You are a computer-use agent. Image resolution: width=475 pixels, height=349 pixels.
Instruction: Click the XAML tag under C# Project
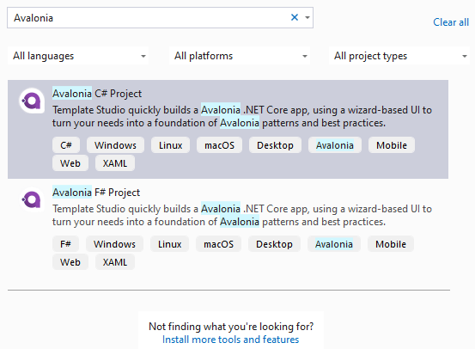[115, 163]
